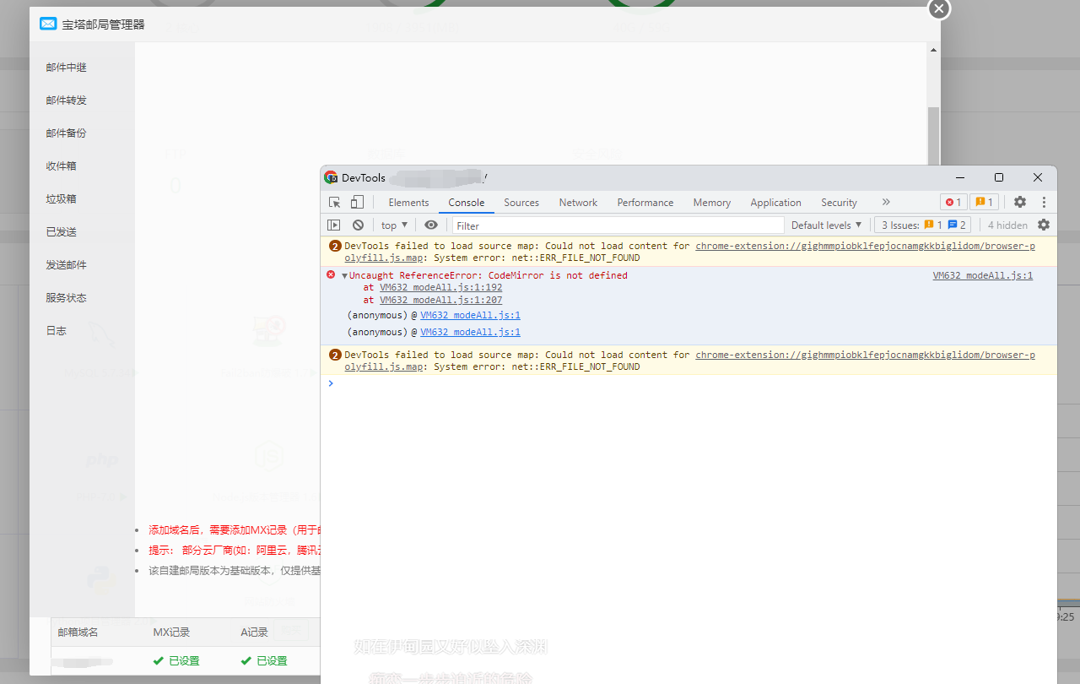This screenshot has height=684, width=1080.
Task: Open the 发送邮件 sidebar item
Action: [x=67, y=265]
